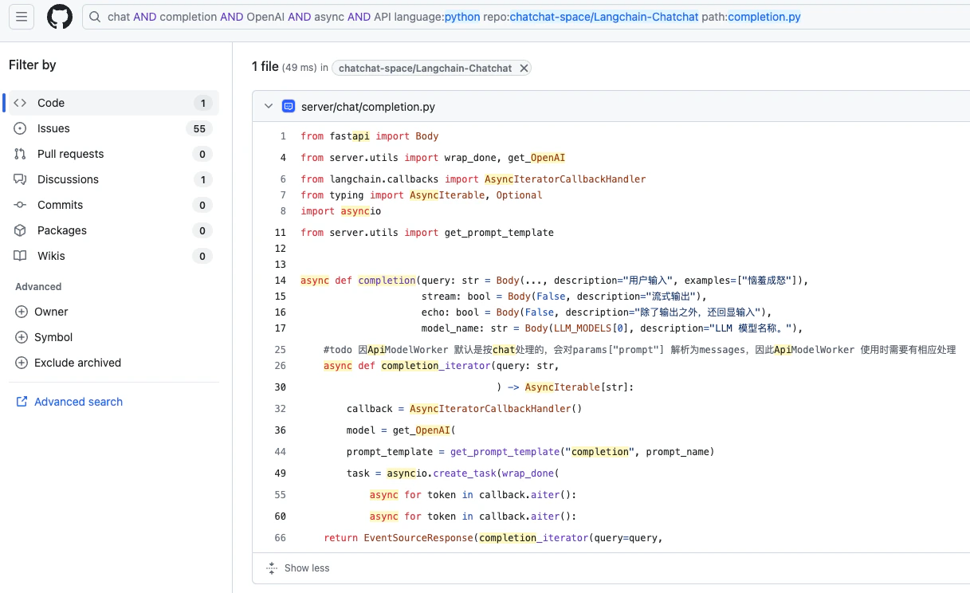Screen dimensions: 970x593
Task: Remove the chatchat-space/Langchain-Chatchat repo filter
Action: 524,69
